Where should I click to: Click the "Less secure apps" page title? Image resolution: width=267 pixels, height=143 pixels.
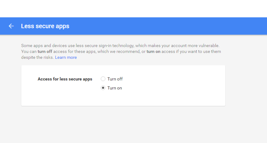45,26
